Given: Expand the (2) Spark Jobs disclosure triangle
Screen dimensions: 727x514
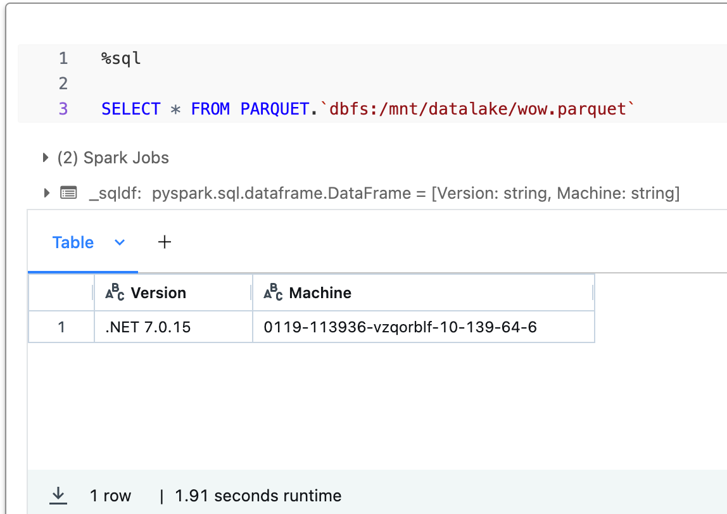Looking at the screenshot, I should [x=46, y=158].
